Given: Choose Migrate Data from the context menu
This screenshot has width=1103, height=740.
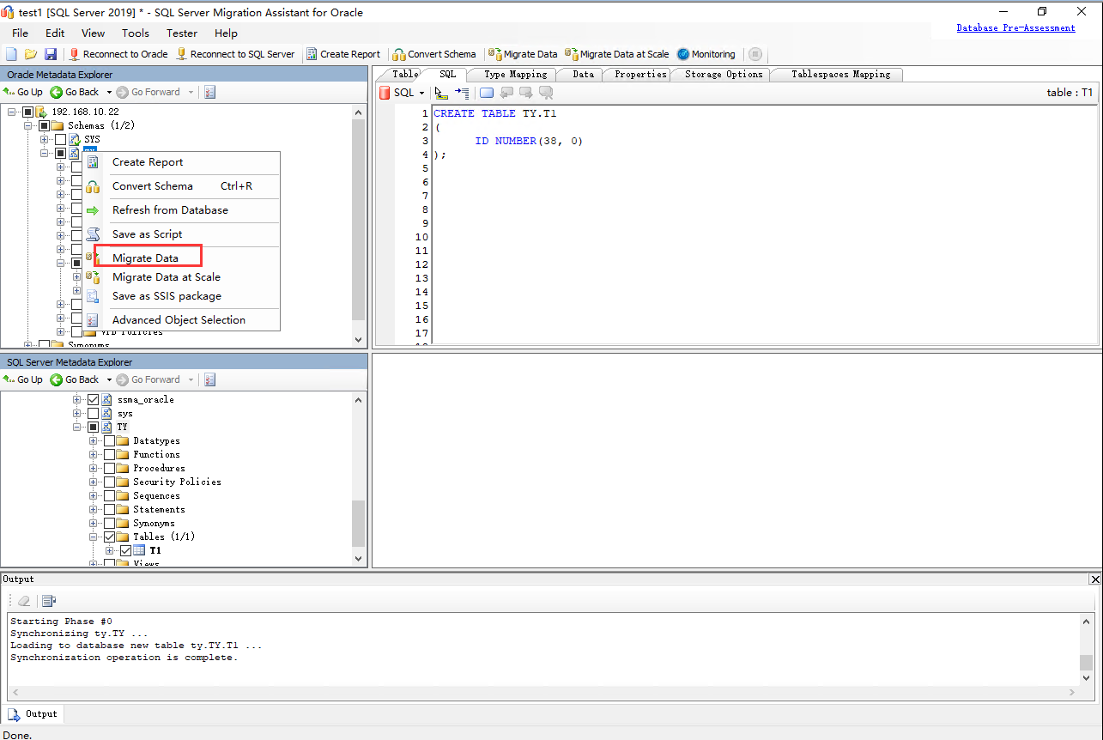Looking at the screenshot, I should click(146, 258).
